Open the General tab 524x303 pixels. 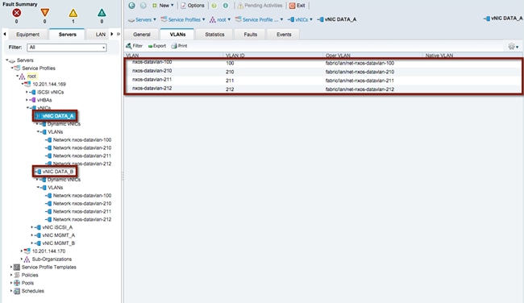142,35
